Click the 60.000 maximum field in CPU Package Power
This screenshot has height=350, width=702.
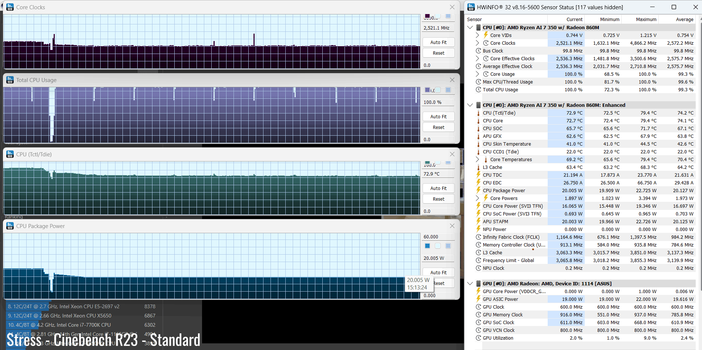439,237
